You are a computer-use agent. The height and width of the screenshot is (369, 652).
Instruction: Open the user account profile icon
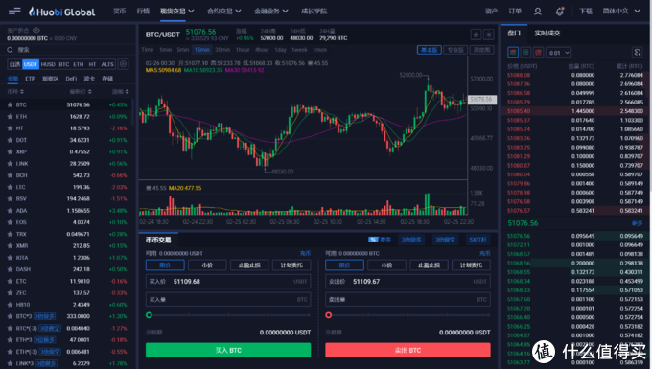coord(538,12)
